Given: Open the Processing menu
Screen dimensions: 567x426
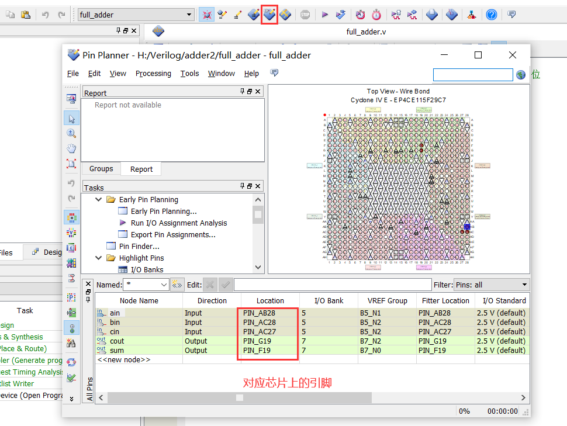Looking at the screenshot, I should 153,74.
